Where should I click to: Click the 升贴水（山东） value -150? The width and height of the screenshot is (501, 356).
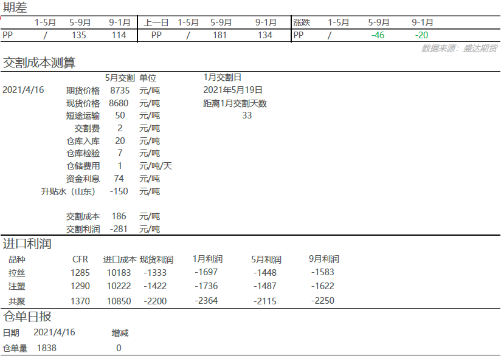119,191
